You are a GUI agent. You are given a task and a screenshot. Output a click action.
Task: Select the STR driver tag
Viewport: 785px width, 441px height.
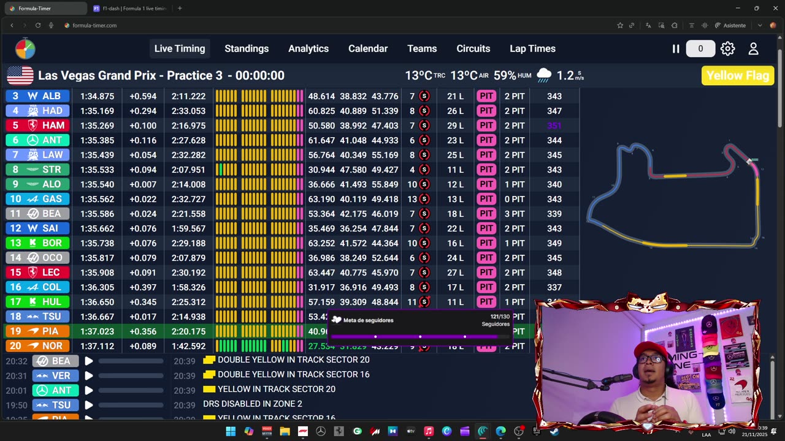[37, 170]
